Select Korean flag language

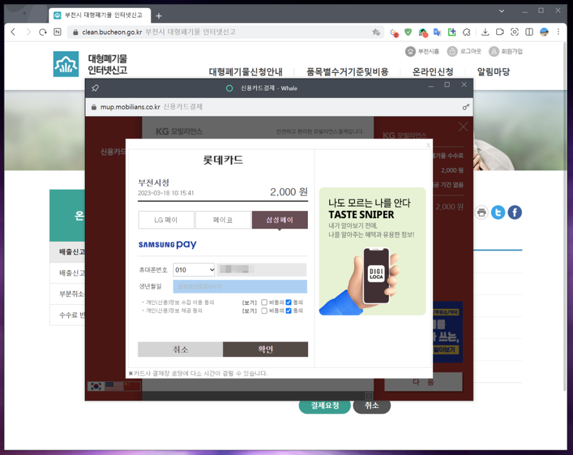[96, 386]
